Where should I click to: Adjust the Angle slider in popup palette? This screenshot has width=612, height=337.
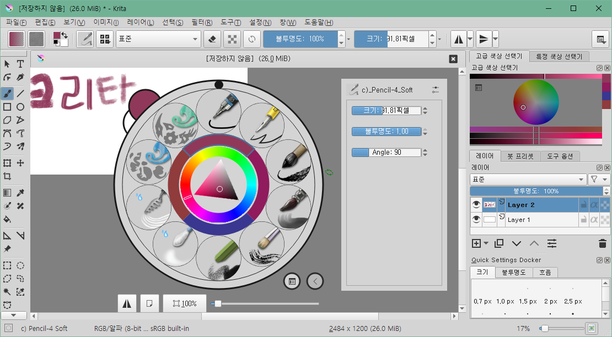(386, 153)
